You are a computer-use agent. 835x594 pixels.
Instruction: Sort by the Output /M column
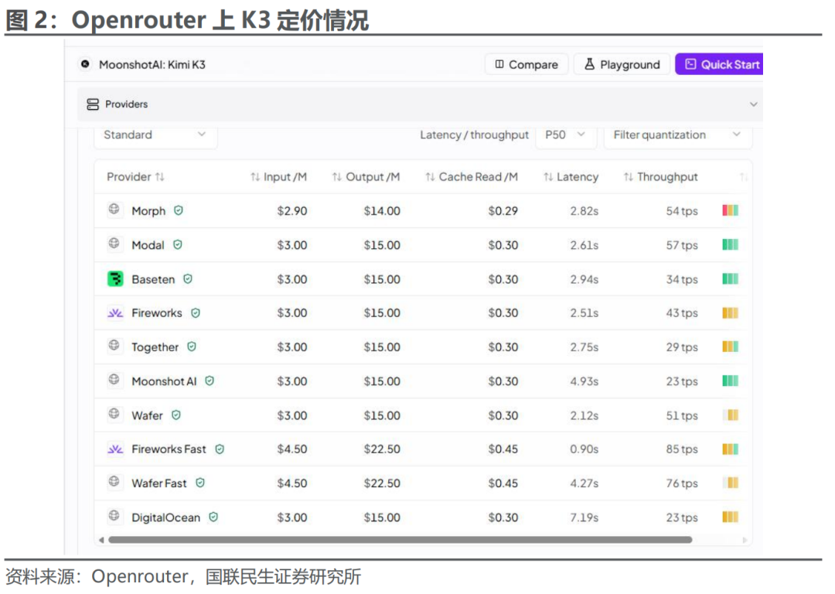pyautogui.click(x=366, y=177)
